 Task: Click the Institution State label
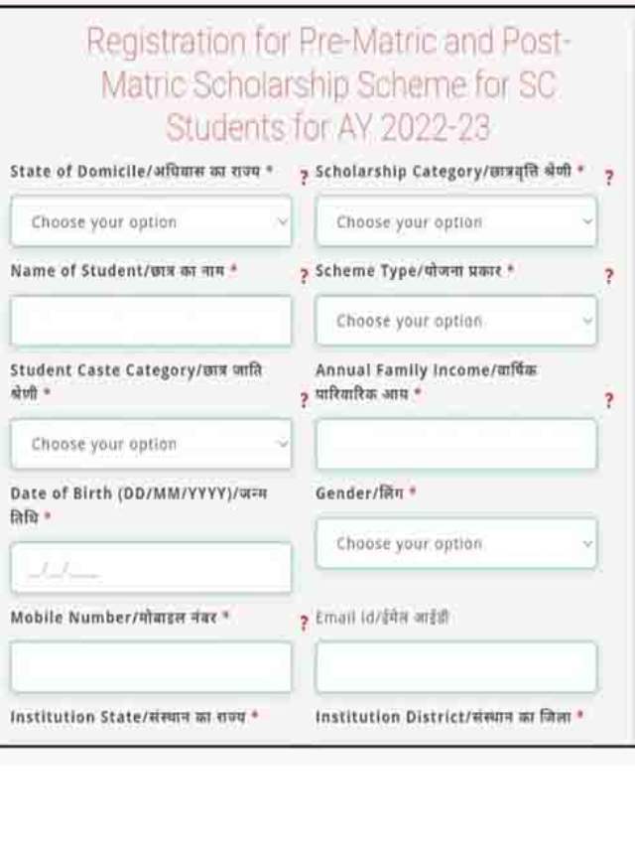[x=134, y=716]
